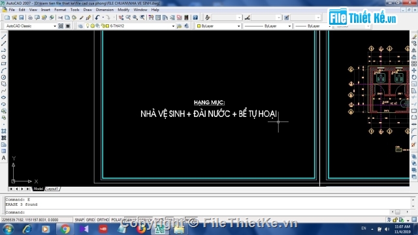This screenshot has width=418, height=235.
Task: Toggle ORTHO mode in status bar
Action: 103,220
